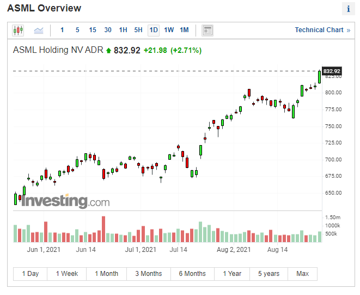Screen dimensions: 360x295
Task: Click the Aug 2, 2021 date label
Action: point(234,250)
